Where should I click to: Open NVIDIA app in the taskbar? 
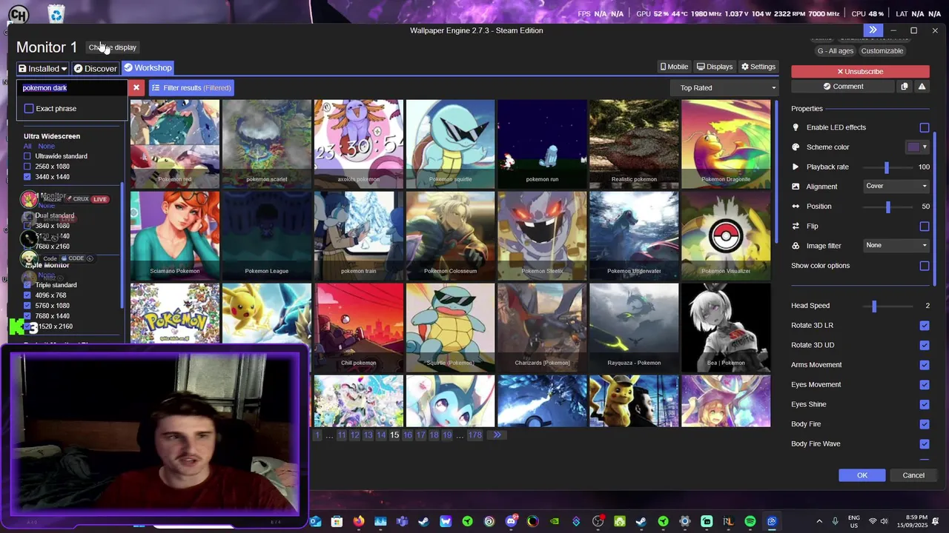[x=555, y=522]
